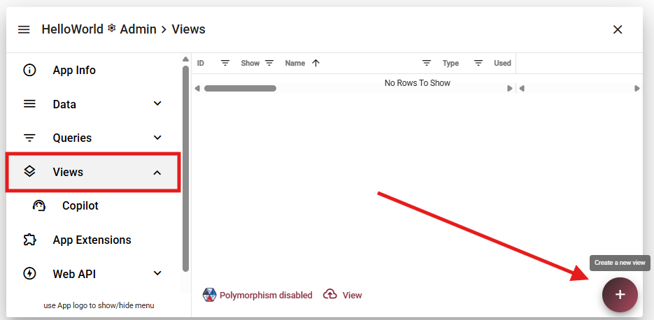This screenshot has height=320, width=654.
Task: Click the Web API lightning icon
Action: pyautogui.click(x=29, y=273)
